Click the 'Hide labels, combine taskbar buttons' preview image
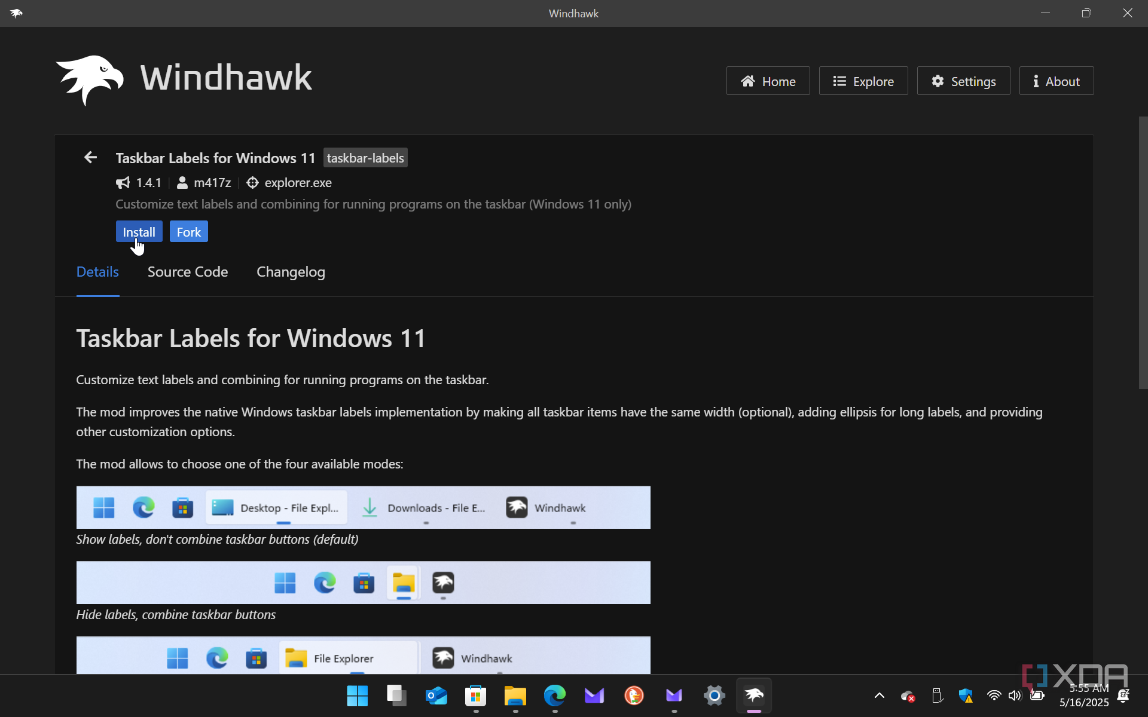This screenshot has height=717, width=1148. [364, 583]
